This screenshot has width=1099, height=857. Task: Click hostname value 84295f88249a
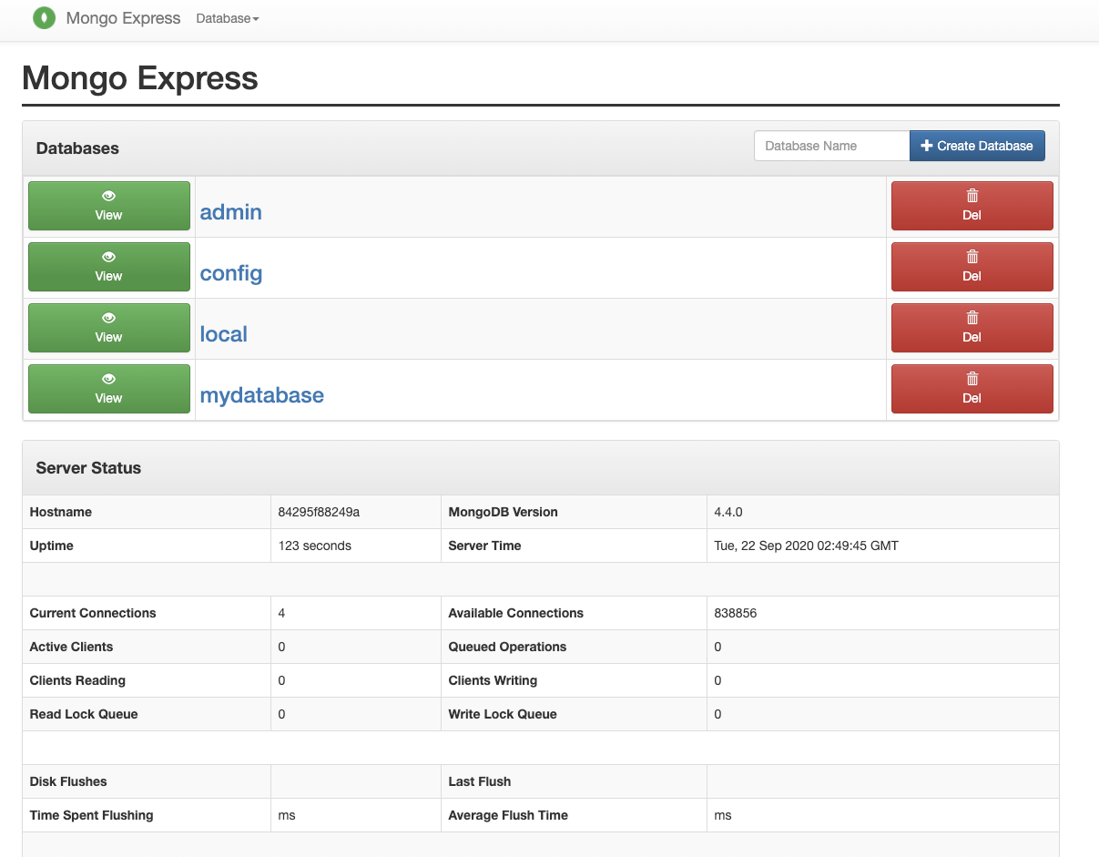319,512
